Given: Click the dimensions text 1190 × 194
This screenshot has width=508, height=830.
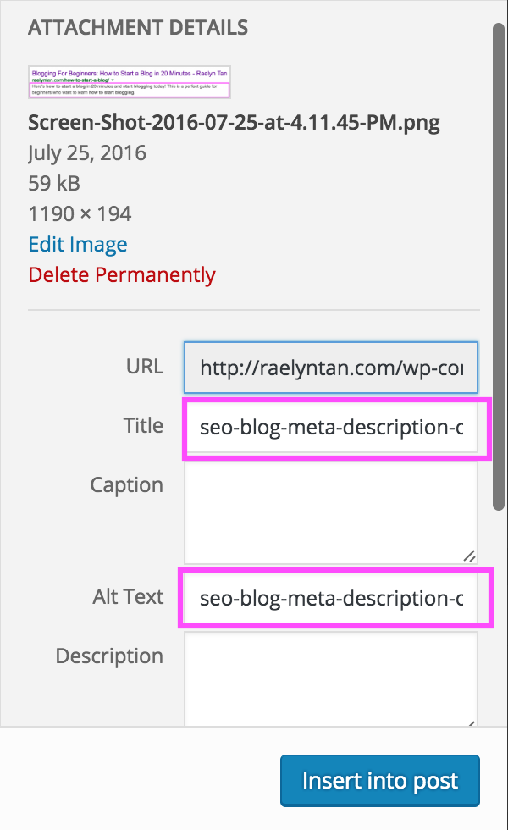Looking at the screenshot, I should 80,213.
